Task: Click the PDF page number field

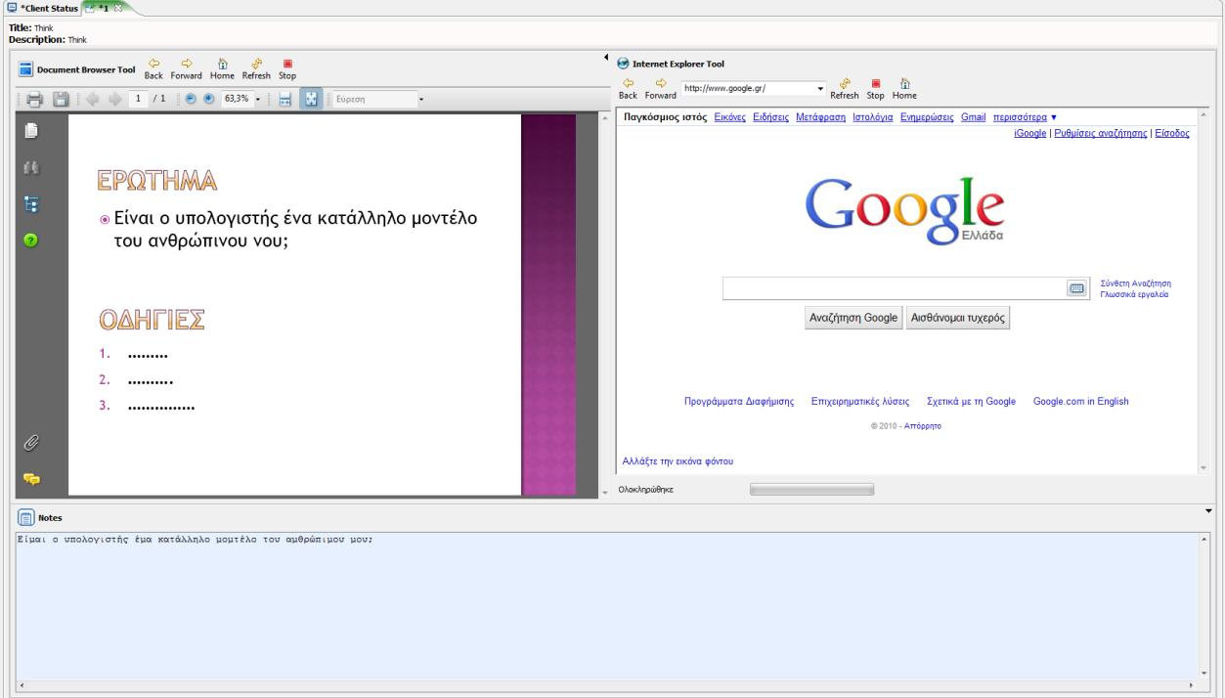Action: pos(140,99)
